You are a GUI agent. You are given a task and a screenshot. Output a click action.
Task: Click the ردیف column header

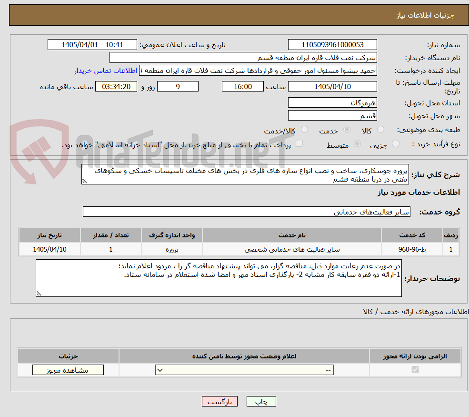(x=451, y=235)
